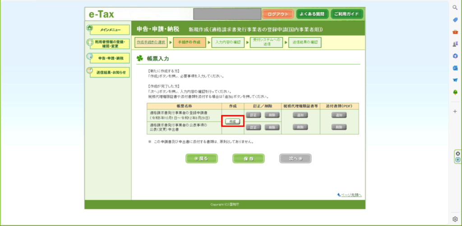Open the Microsoft 365 sidebar icon

coord(455,56)
